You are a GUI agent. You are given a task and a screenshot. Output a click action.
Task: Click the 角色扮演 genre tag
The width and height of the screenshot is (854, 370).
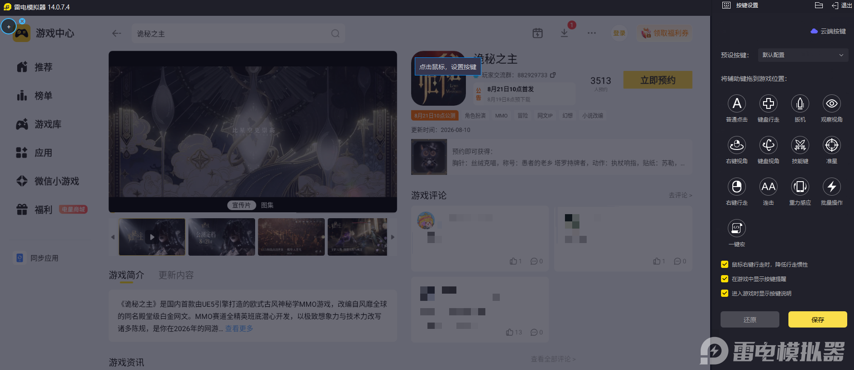[x=475, y=116]
